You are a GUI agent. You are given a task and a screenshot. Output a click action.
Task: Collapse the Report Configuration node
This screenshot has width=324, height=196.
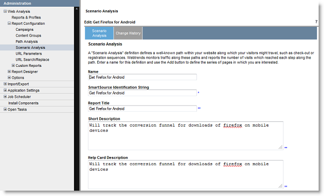[x=9, y=23]
